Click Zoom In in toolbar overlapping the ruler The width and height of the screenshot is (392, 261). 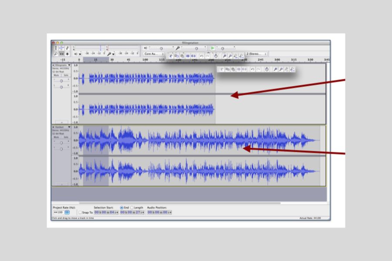pos(224,56)
